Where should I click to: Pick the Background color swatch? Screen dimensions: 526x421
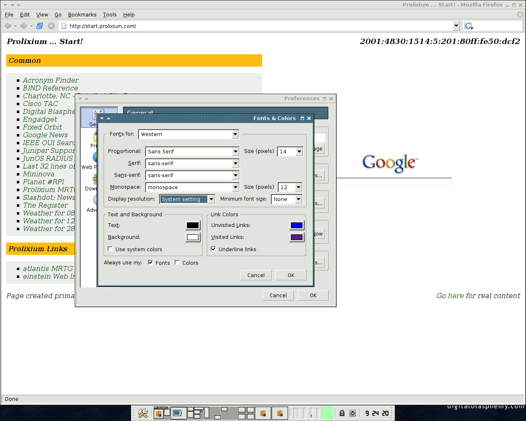192,237
